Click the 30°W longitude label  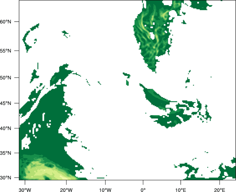pyautogui.click(x=25, y=190)
